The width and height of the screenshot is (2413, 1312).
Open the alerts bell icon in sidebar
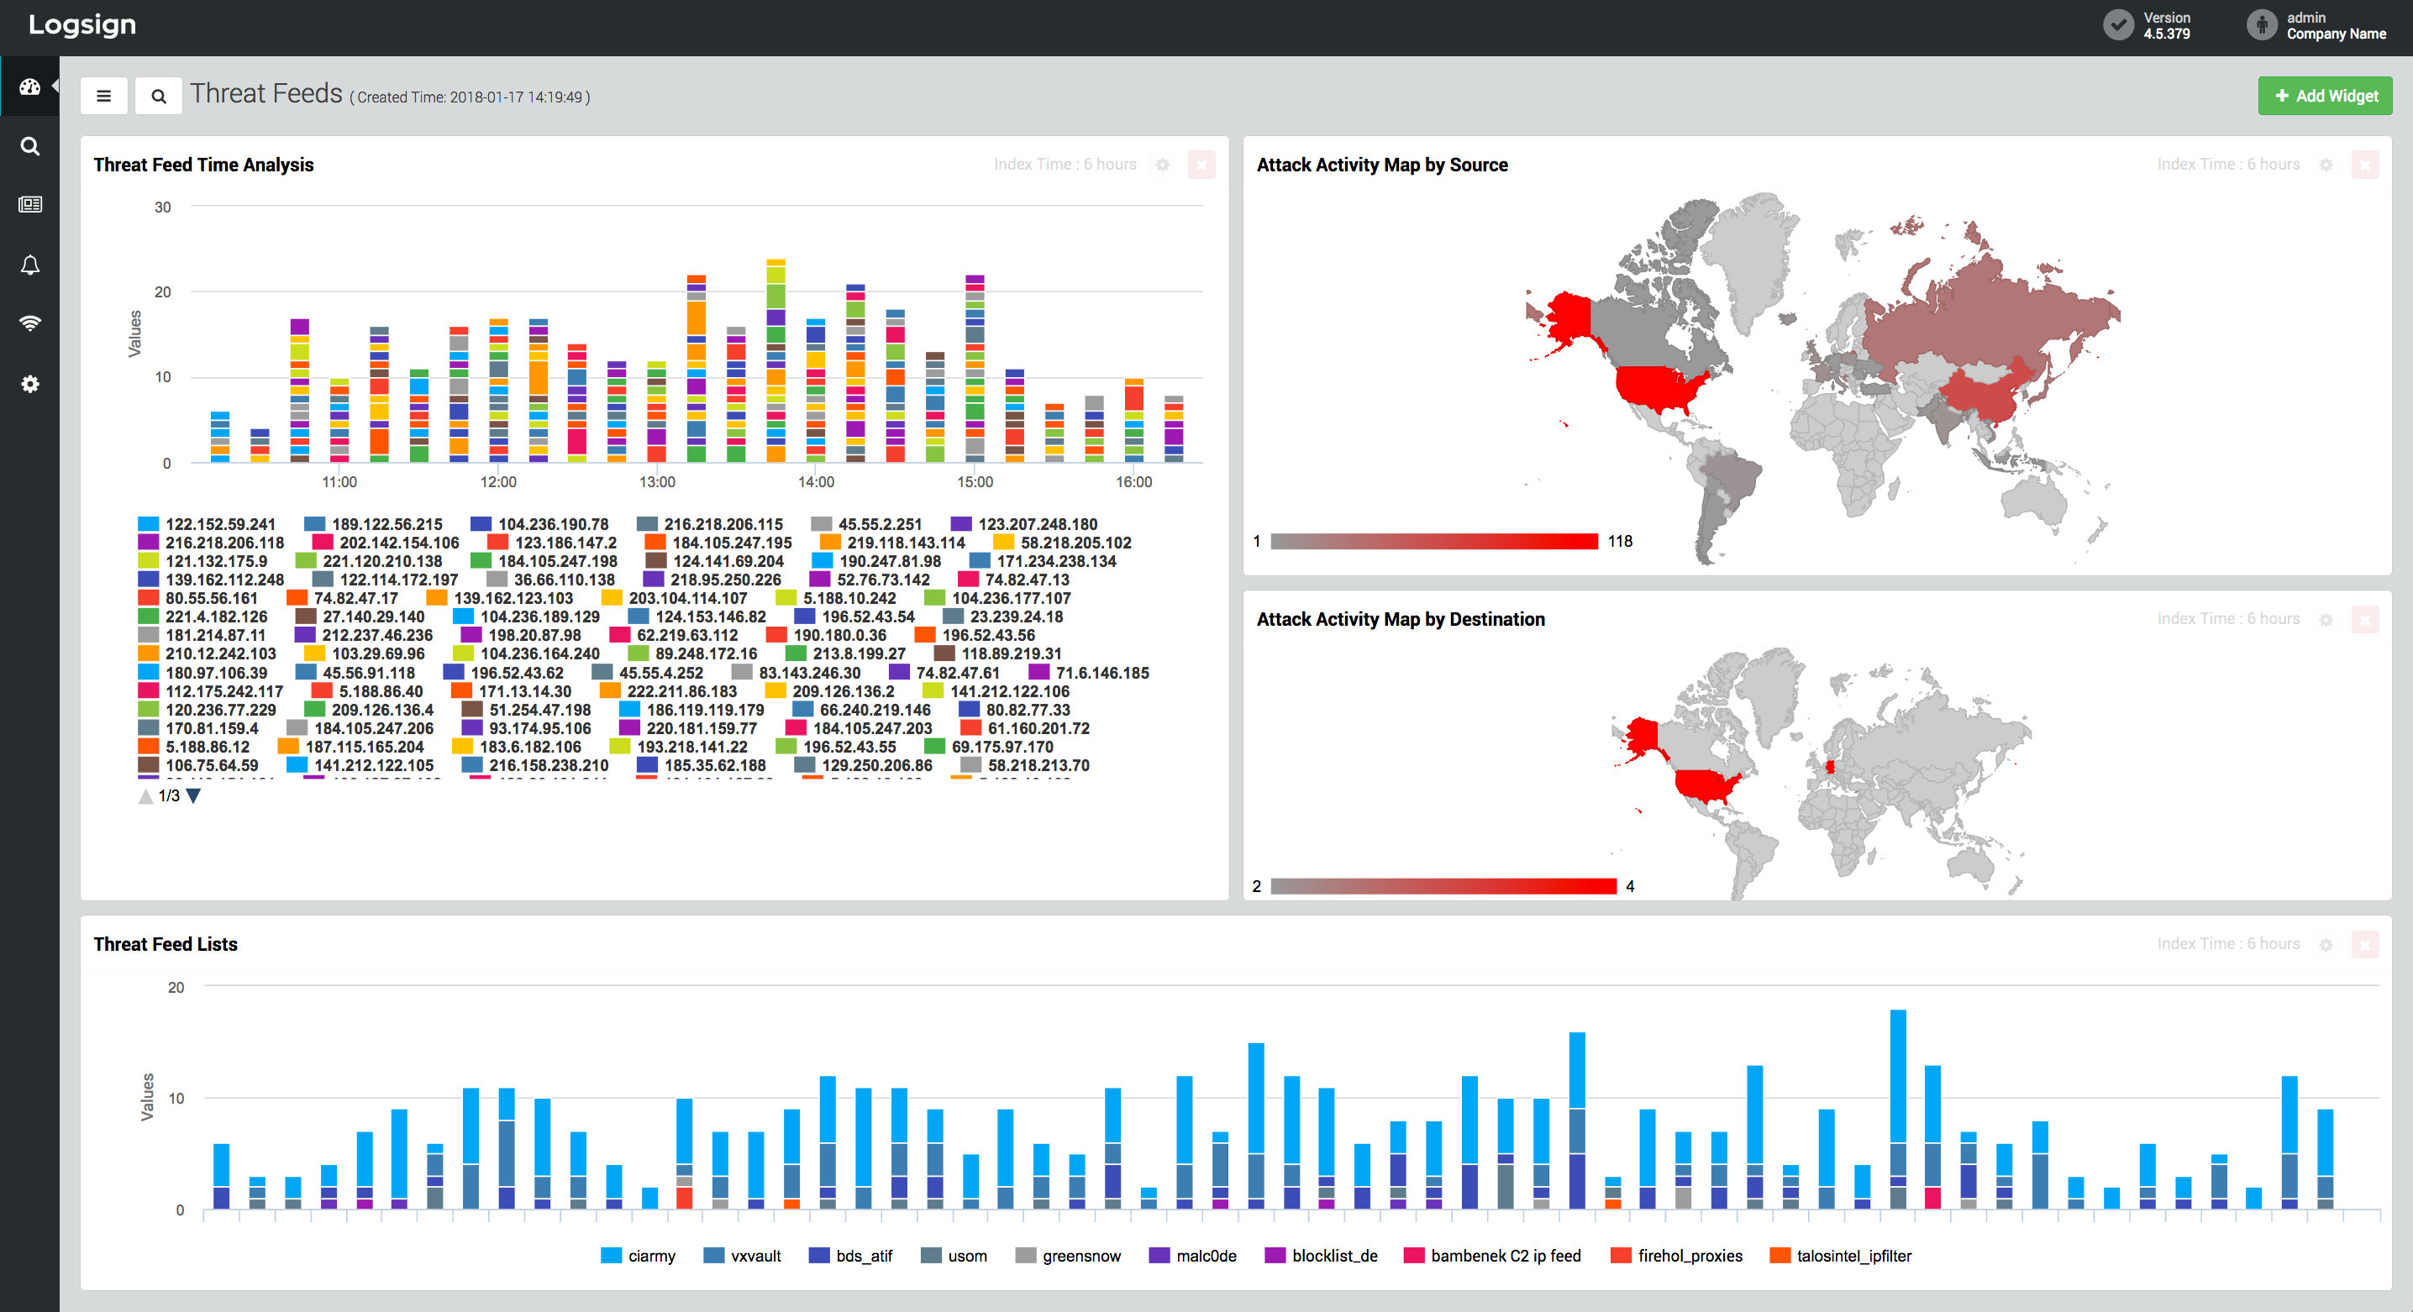pyautogui.click(x=30, y=265)
